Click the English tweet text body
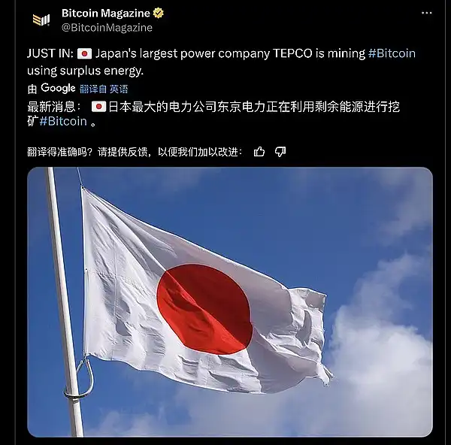This screenshot has height=445, width=451. pos(221,62)
